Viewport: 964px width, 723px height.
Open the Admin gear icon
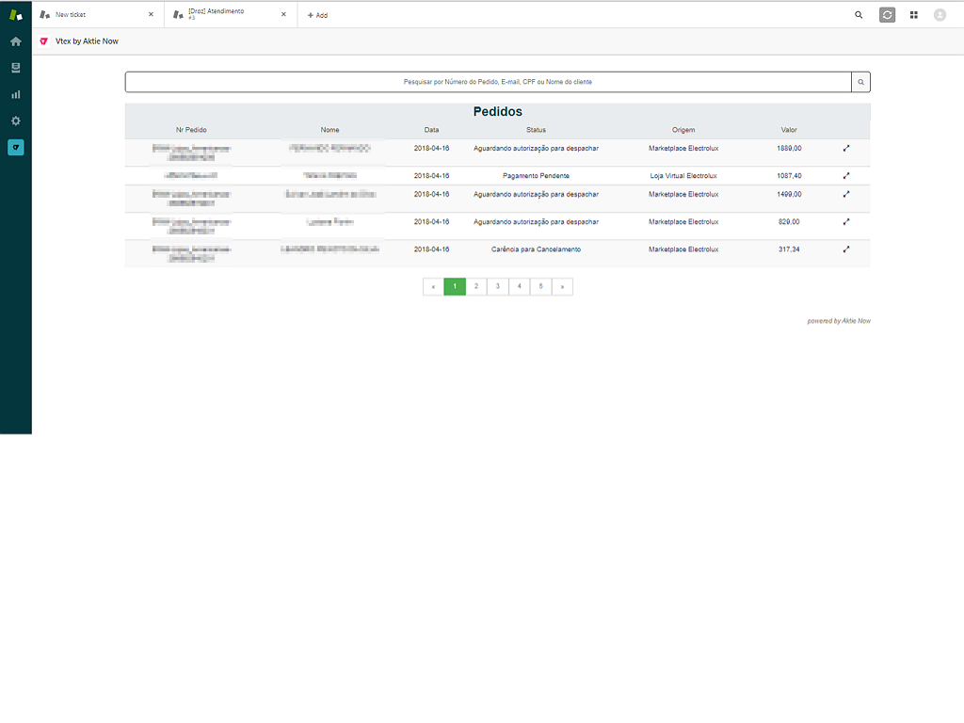tap(15, 120)
